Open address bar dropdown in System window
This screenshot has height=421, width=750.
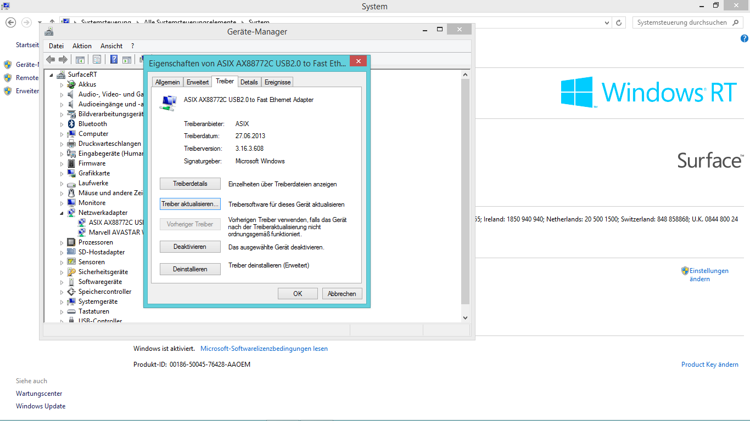pos(607,22)
